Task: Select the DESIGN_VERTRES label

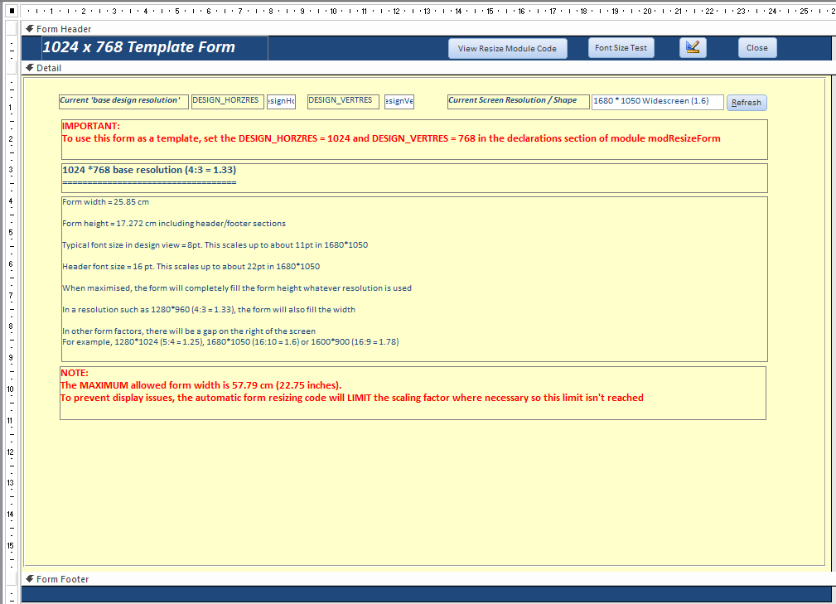Action: click(x=343, y=101)
